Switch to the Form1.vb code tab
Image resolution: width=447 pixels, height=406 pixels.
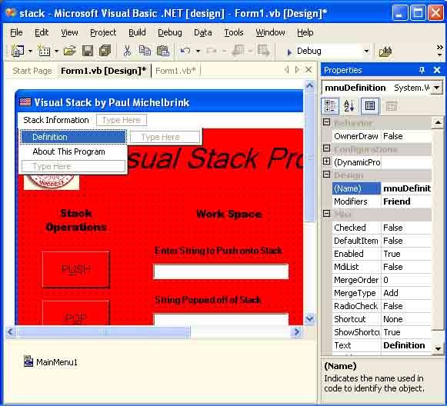[175, 71]
